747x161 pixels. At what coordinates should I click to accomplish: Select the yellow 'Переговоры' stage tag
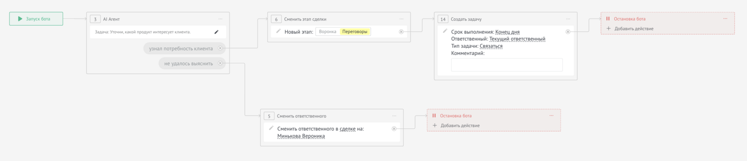coord(355,32)
